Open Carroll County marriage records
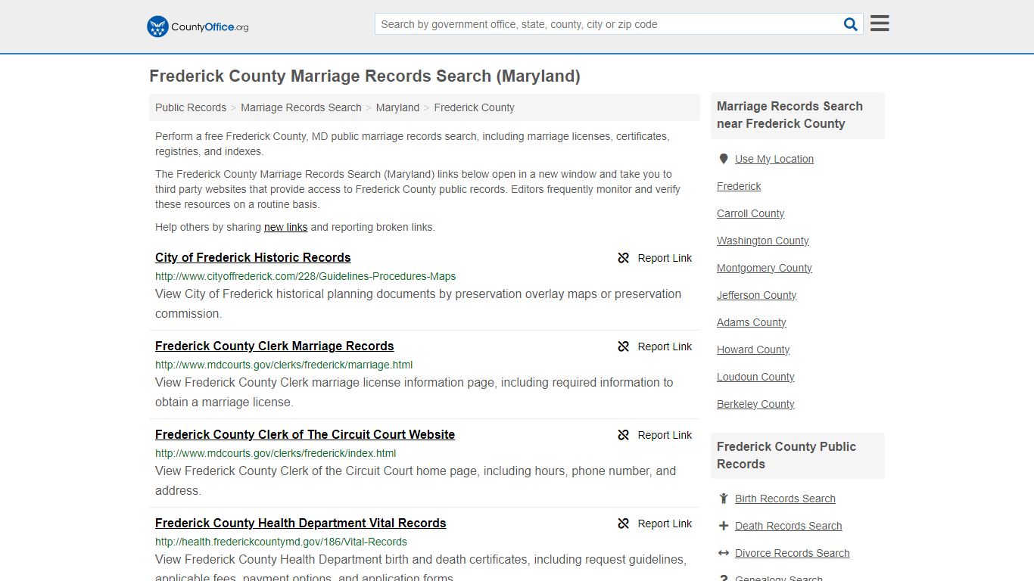The height and width of the screenshot is (581, 1034). [751, 213]
